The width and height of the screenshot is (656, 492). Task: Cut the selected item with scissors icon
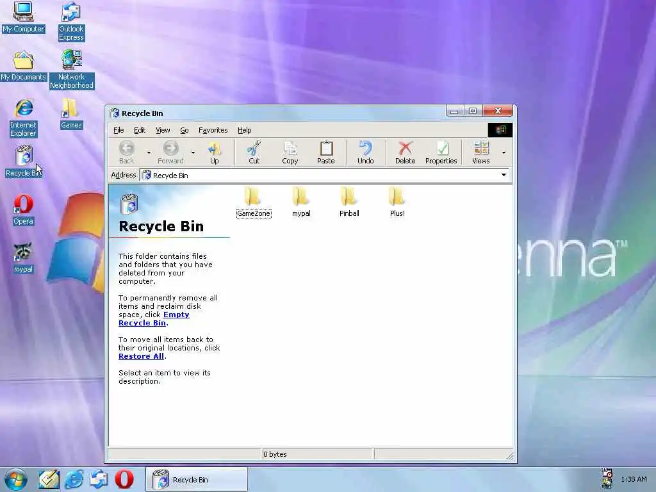[x=254, y=152]
